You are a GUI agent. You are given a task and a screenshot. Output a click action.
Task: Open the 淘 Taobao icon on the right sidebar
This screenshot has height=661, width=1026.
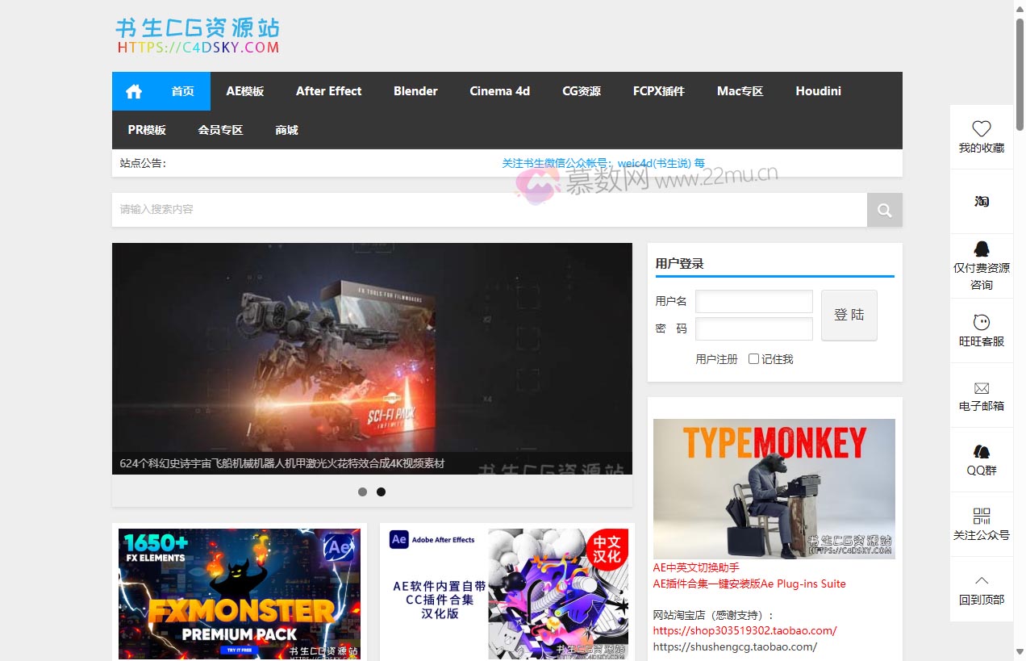981,201
